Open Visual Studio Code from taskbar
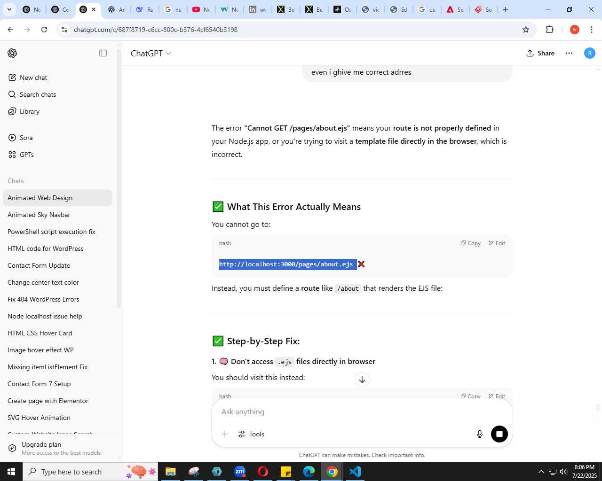602x481 pixels. [355, 472]
